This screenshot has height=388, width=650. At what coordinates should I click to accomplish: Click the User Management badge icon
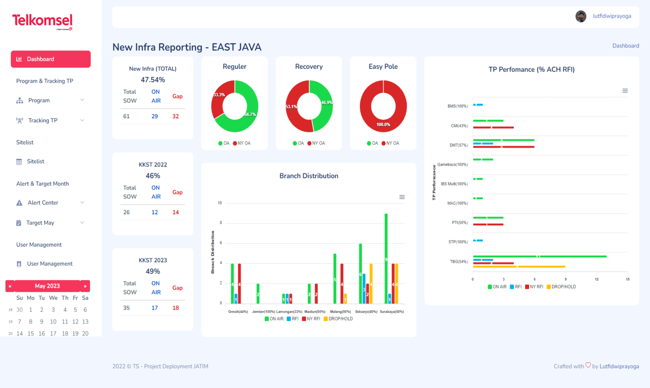pyautogui.click(x=19, y=264)
